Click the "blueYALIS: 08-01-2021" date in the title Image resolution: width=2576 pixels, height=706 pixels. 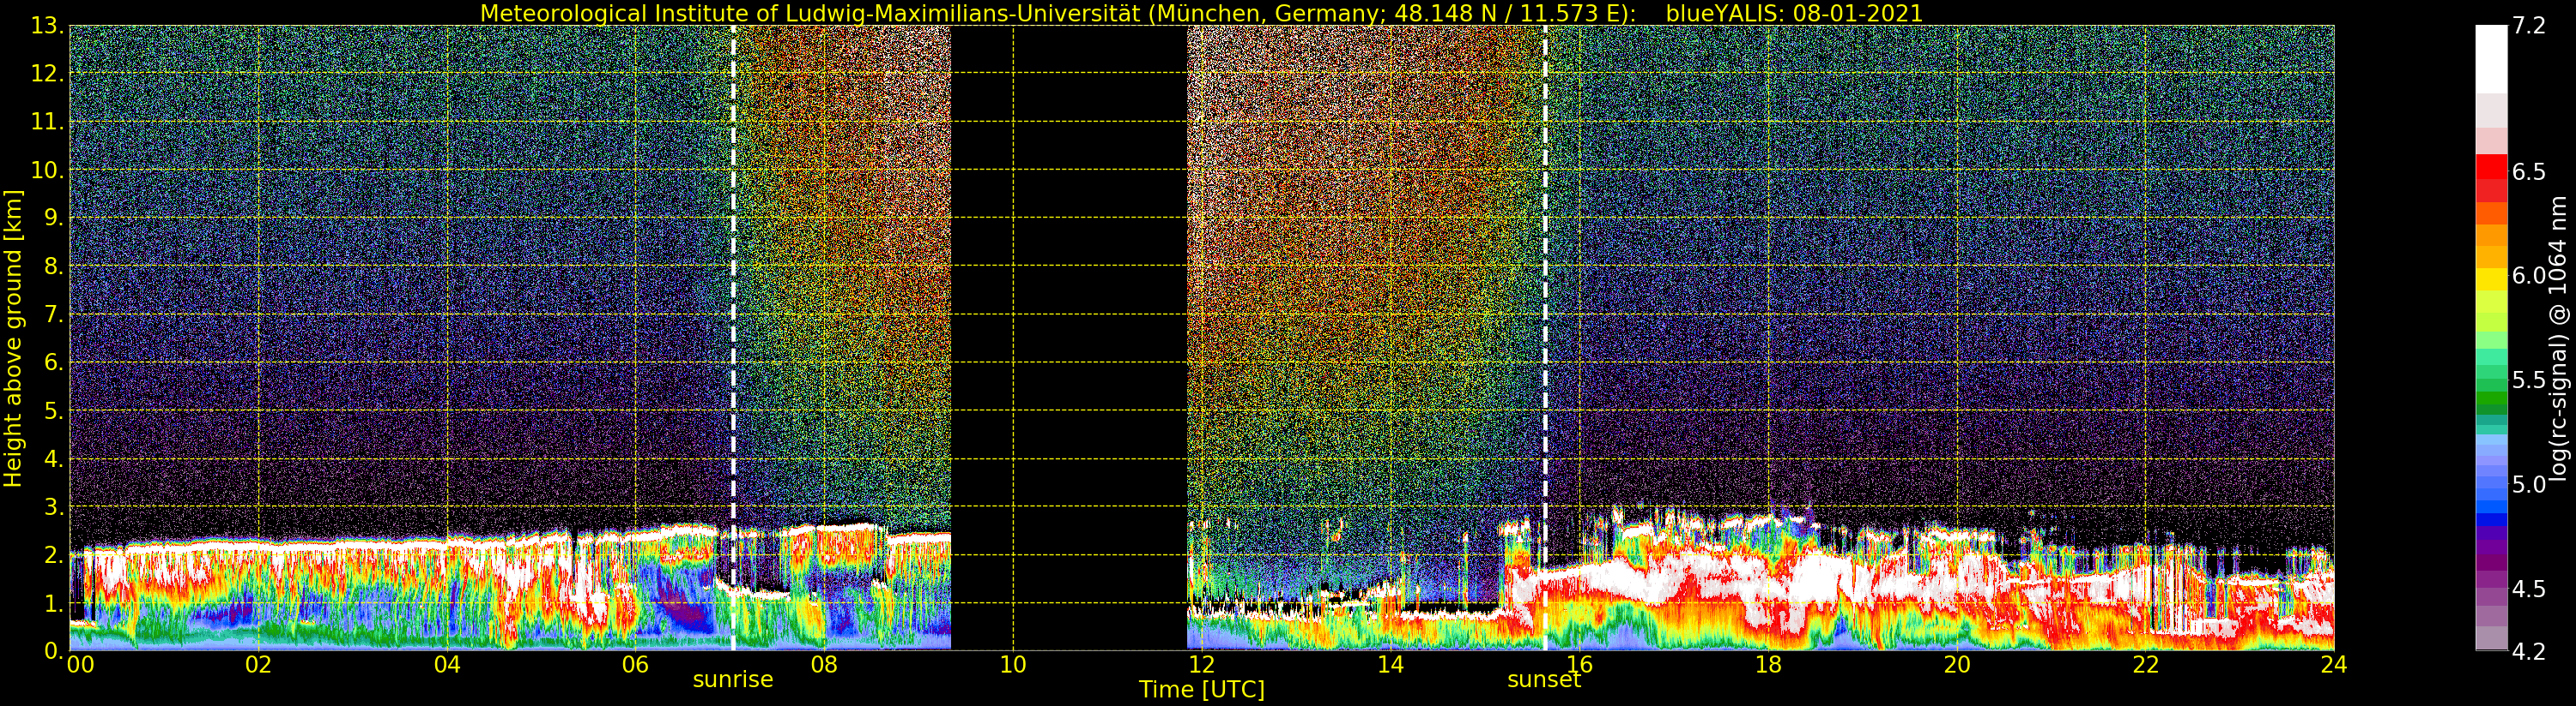[1794, 13]
